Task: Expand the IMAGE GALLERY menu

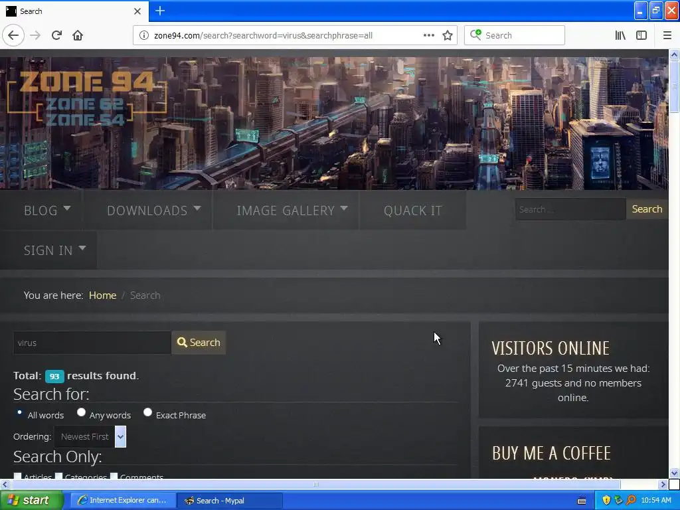Action: [x=292, y=211]
